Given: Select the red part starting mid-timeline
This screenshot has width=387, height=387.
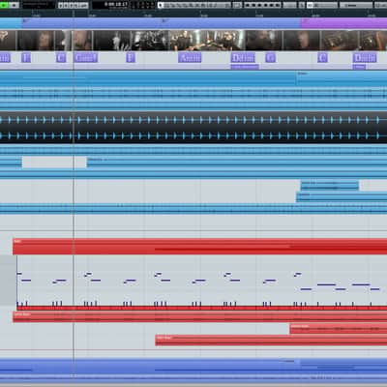Looking at the screenshot, I should tap(271, 341).
